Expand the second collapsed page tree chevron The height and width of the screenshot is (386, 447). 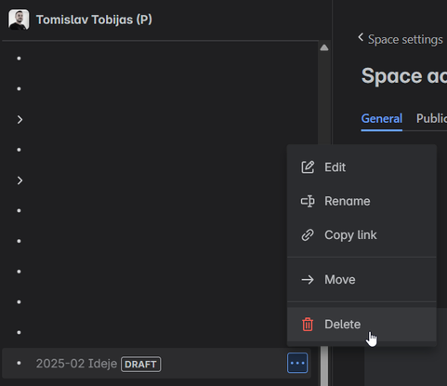click(20, 180)
